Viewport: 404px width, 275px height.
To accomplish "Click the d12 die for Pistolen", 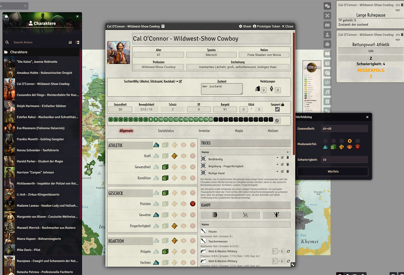I will 193,204.
